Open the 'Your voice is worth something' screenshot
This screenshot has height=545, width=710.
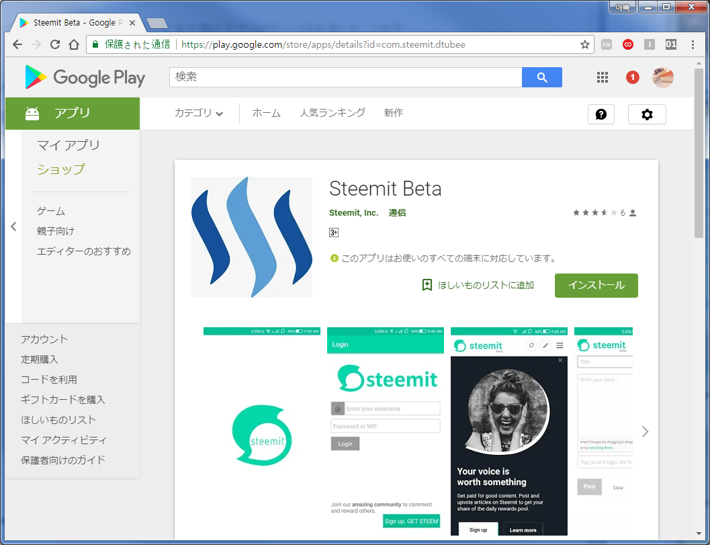509,431
